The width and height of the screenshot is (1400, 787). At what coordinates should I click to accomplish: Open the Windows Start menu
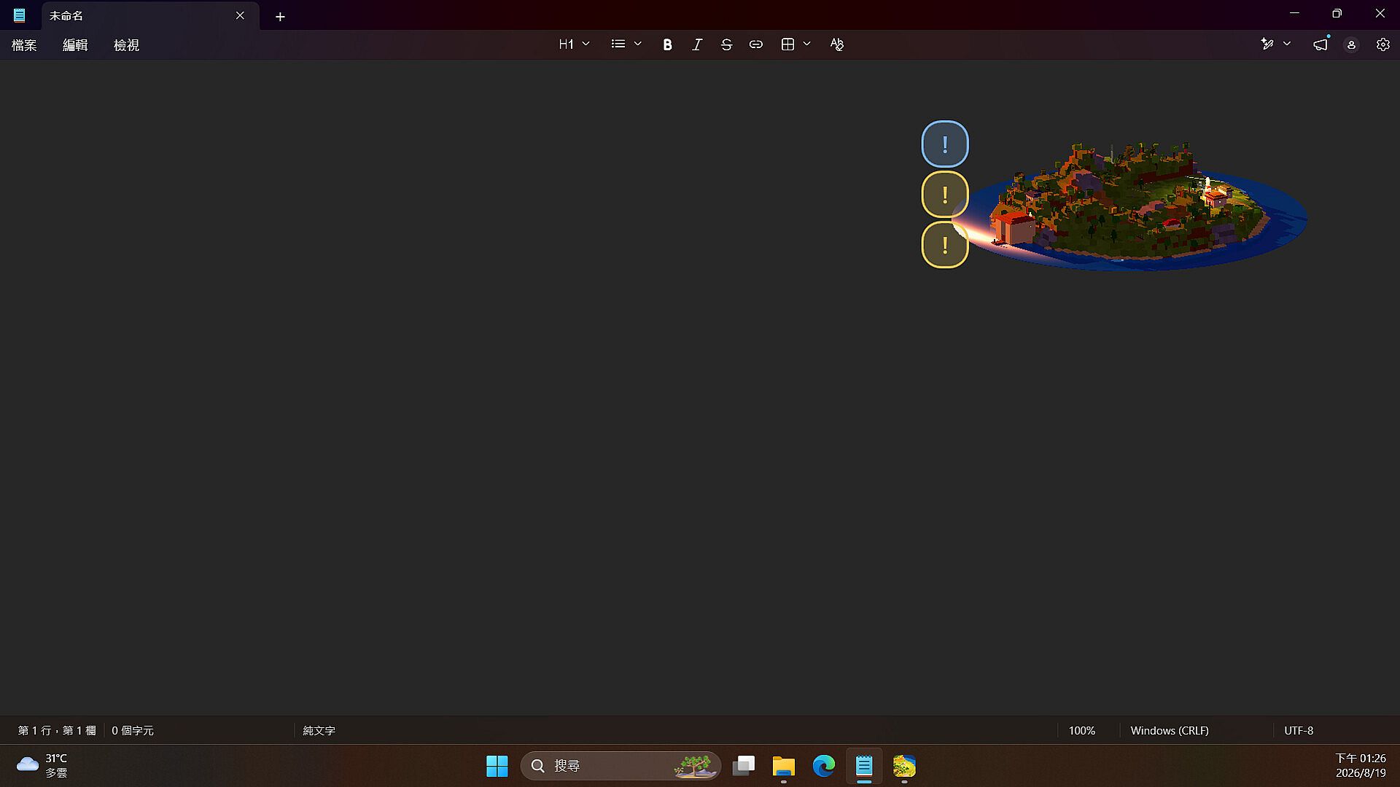[x=497, y=766]
